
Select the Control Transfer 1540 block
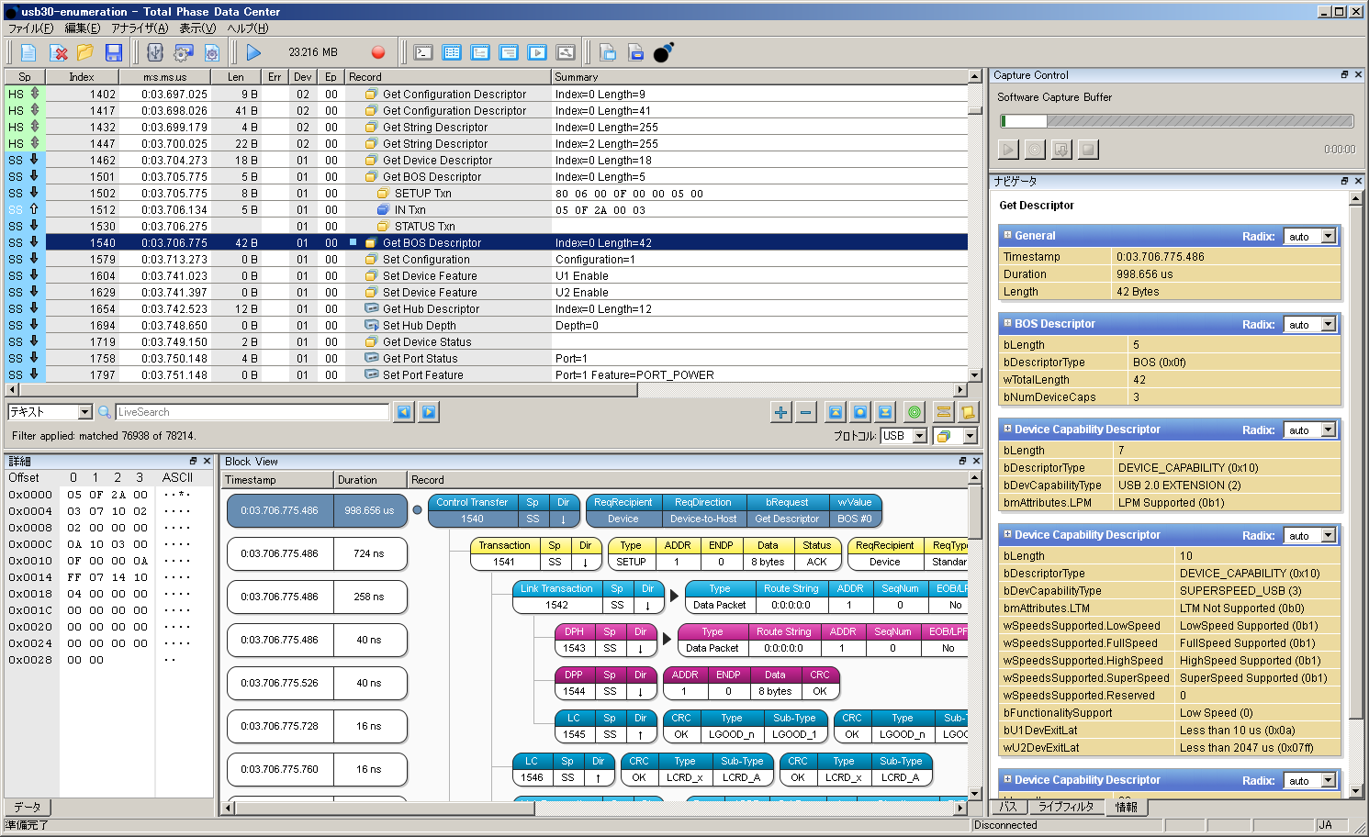pos(506,510)
